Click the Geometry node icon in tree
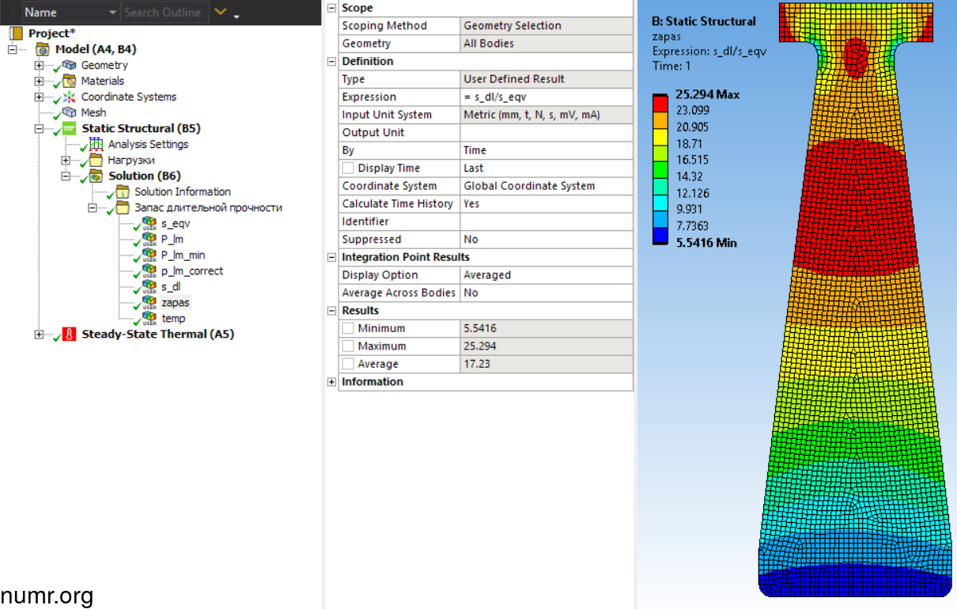 pos(70,66)
